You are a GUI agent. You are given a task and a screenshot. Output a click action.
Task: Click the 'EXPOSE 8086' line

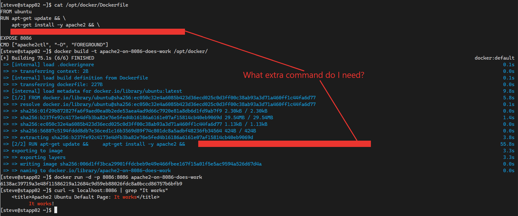point(16,38)
